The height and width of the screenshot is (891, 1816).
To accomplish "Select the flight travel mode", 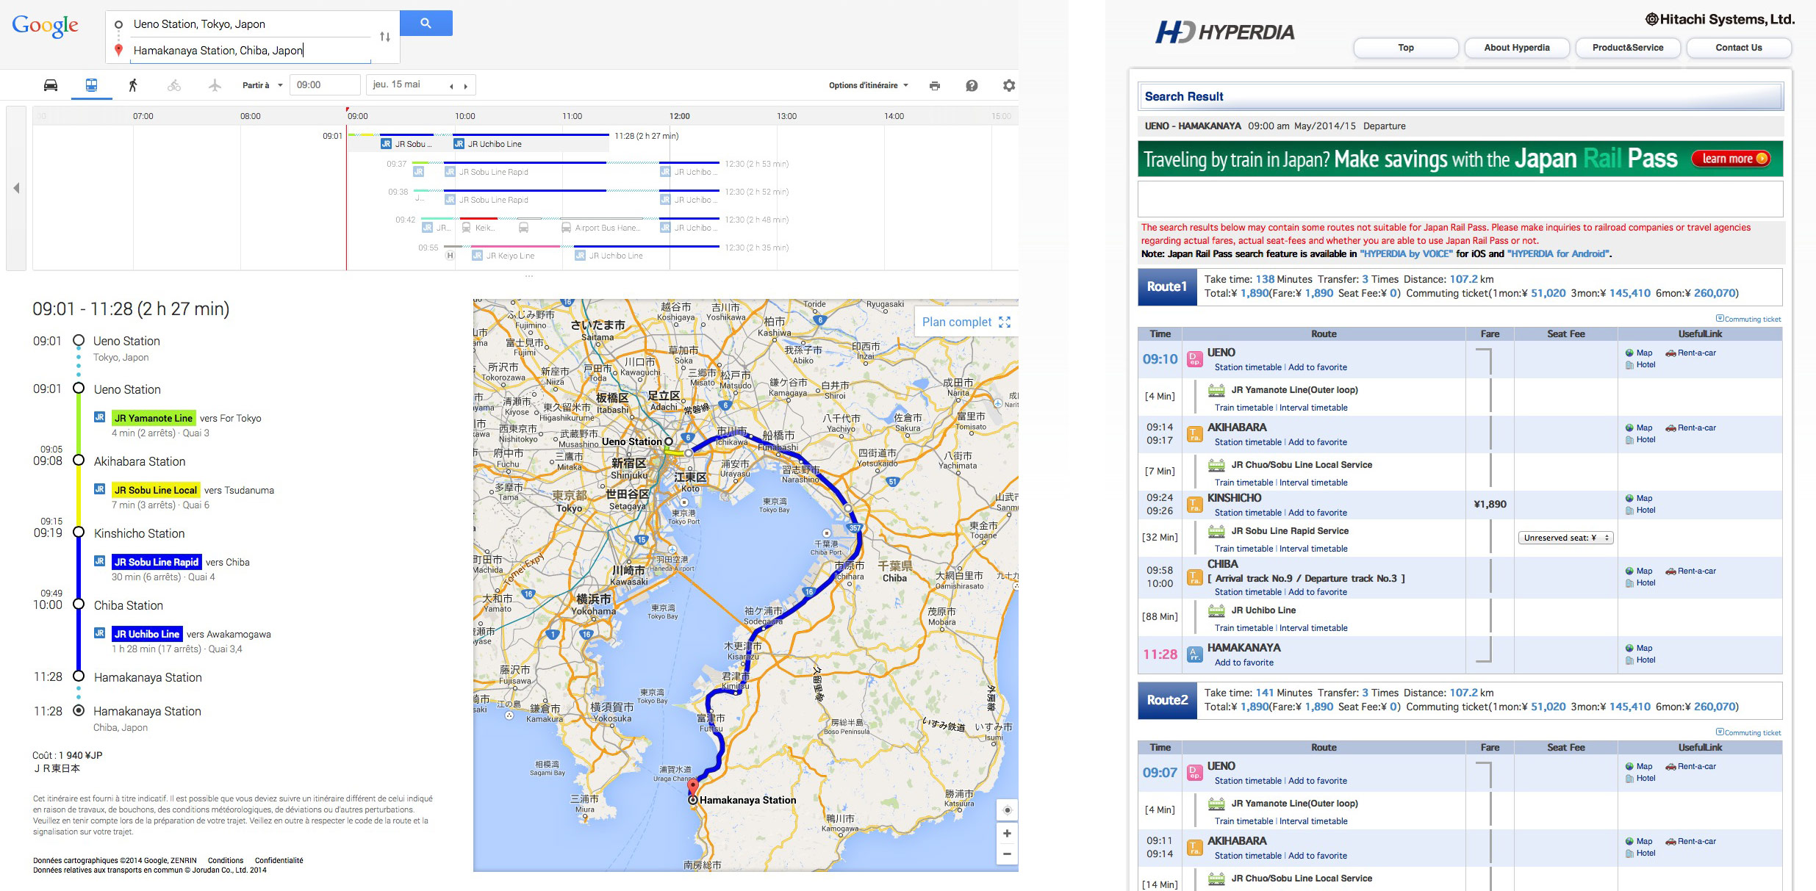I will tap(215, 85).
